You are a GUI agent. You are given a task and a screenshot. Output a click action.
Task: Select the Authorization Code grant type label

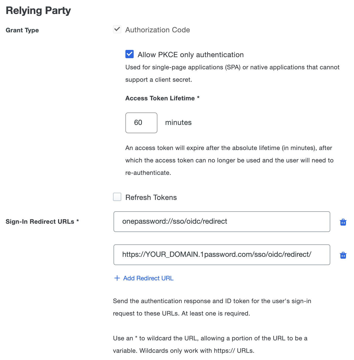(x=157, y=30)
